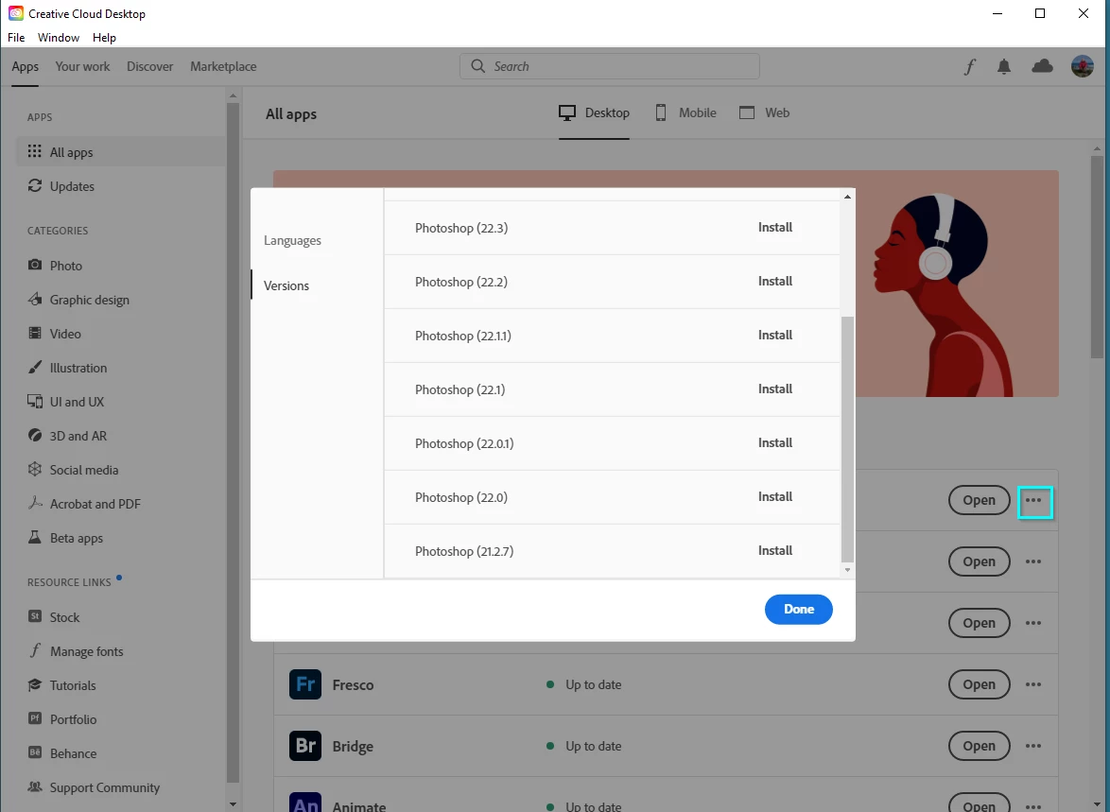The height and width of the screenshot is (812, 1110).
Task: Install Photoshop (22.1.1)
Action: coord(775,335)
